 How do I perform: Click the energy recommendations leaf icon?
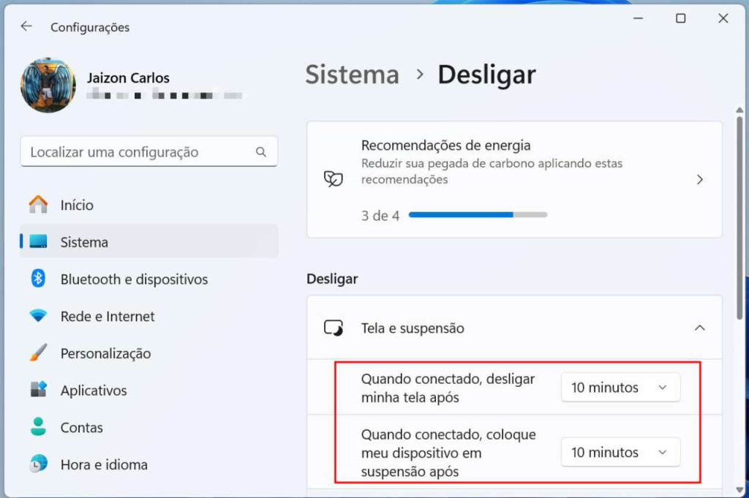click(333, 178)
